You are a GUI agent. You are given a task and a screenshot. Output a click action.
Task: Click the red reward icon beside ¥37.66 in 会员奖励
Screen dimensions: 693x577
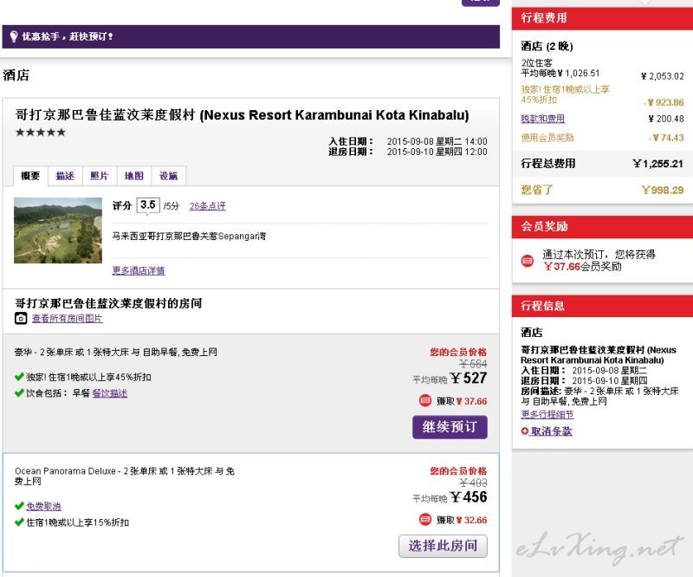point(528,261)
